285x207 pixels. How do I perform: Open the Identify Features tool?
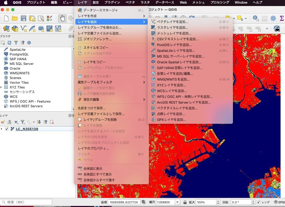tap(255, 18)
